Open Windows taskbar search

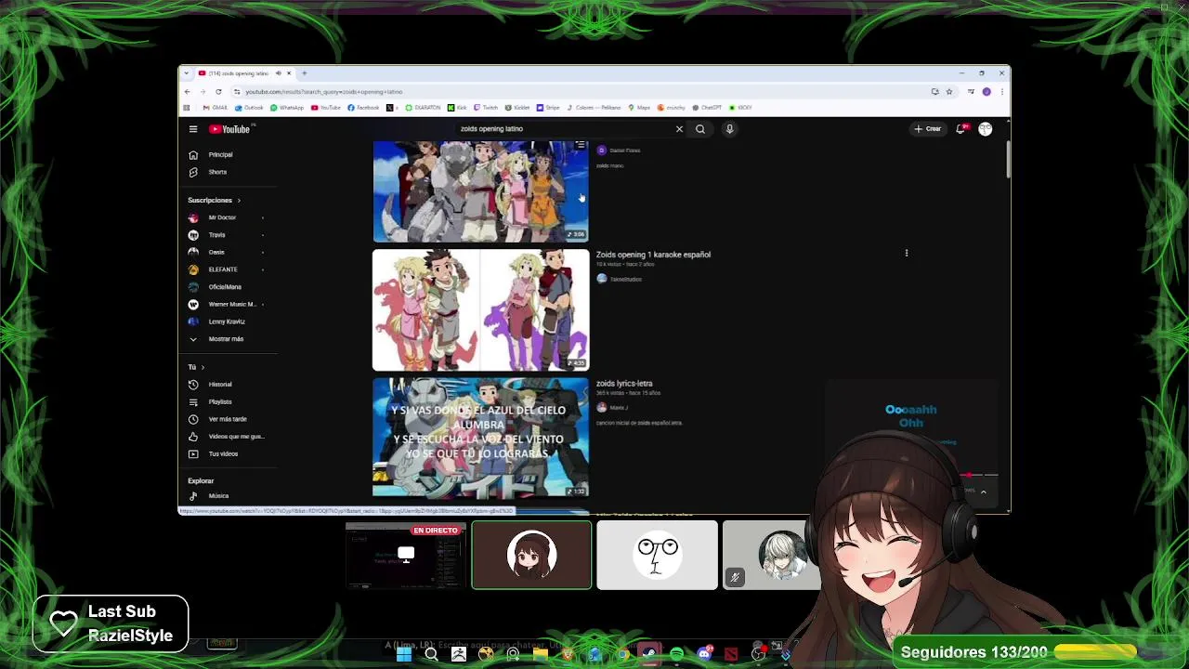[431, 654]
